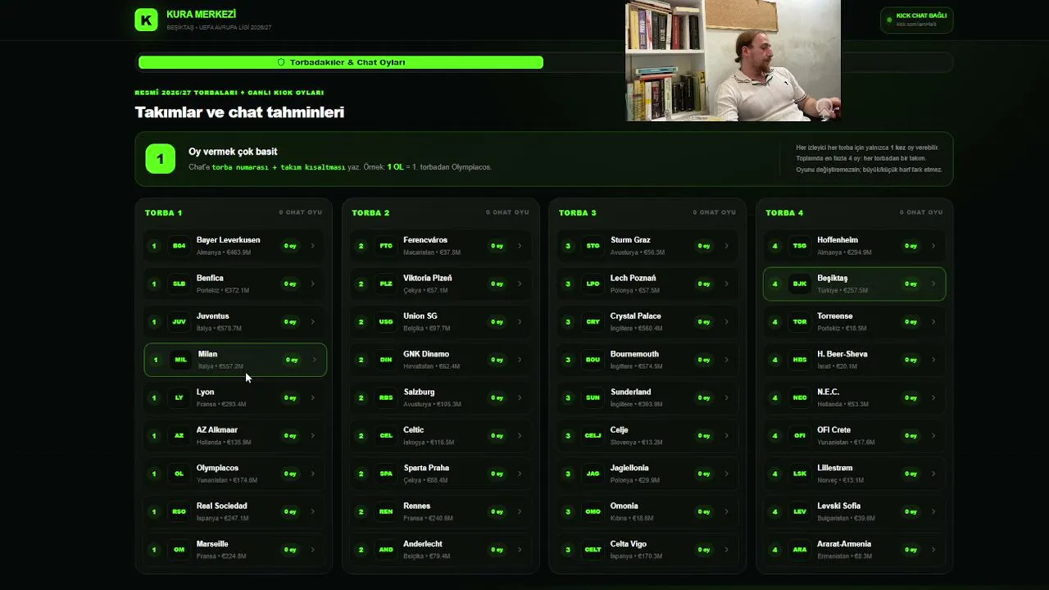Select the Levski Sofia team name

(x=838, y=506)
